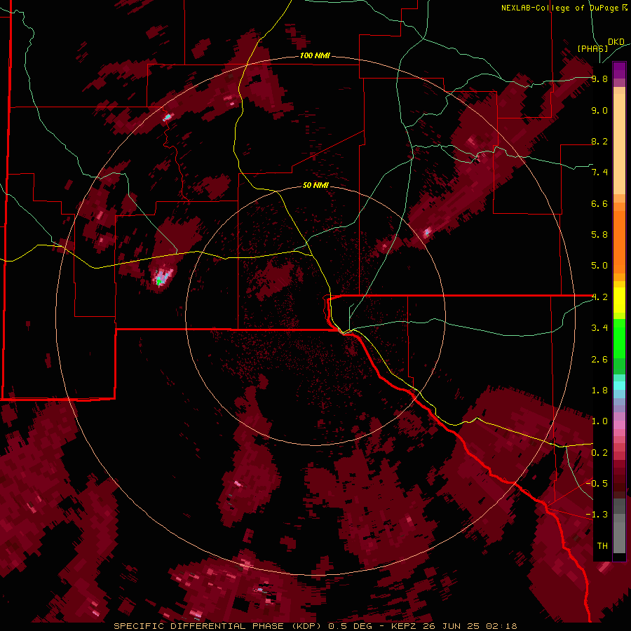Click the 2.6 scale value
The width and height of the screenshot is (631, 631).
[x=599, y=360]
